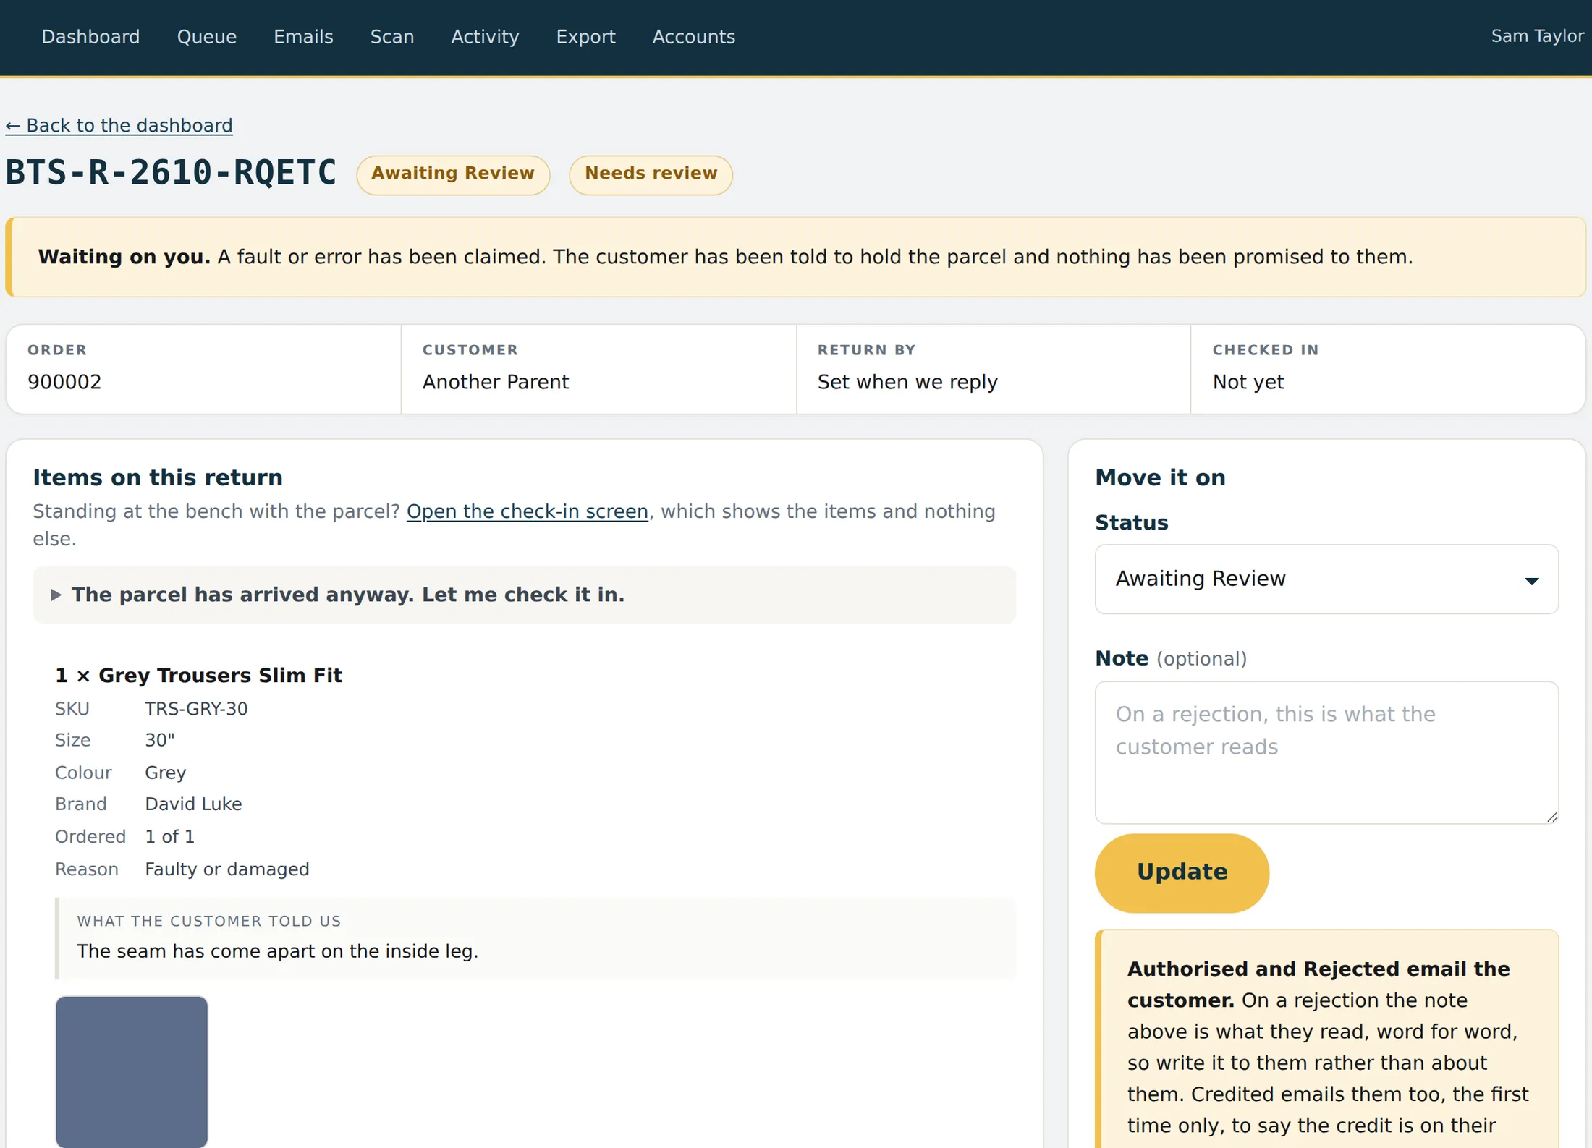Click the 'Not yet' checked-in value

[x=1248, y=382]
